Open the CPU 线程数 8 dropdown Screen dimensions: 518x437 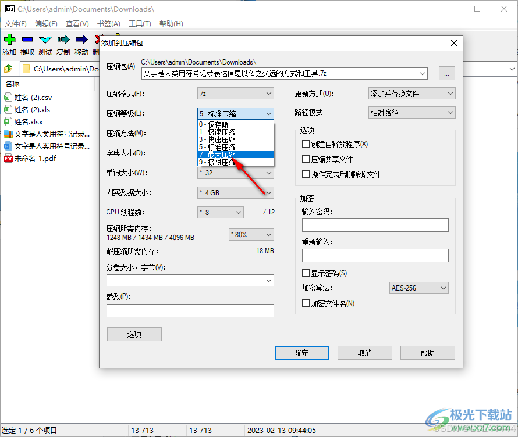click(221, 213)
